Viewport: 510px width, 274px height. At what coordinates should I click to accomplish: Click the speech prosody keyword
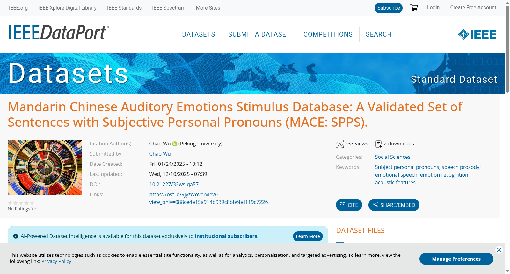[461, 167]
